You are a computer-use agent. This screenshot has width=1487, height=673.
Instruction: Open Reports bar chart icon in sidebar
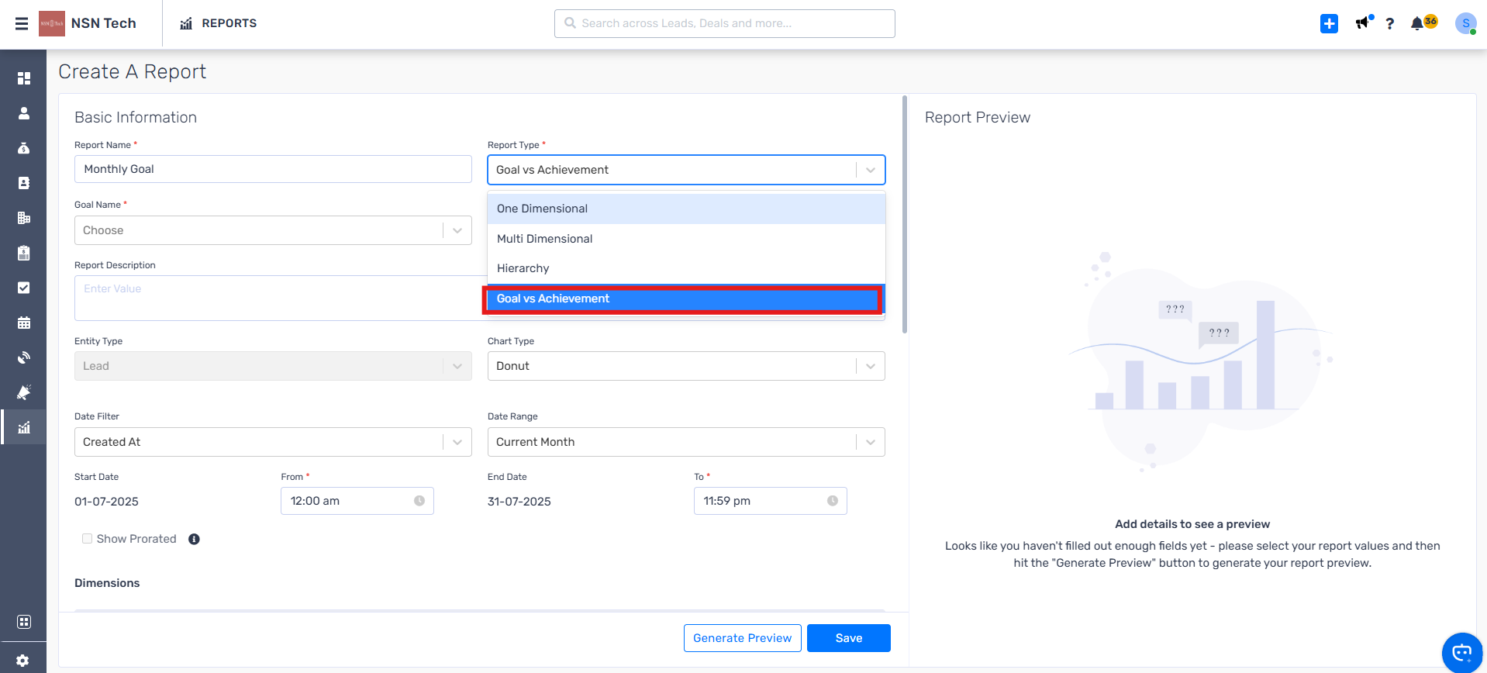(24, 427)
